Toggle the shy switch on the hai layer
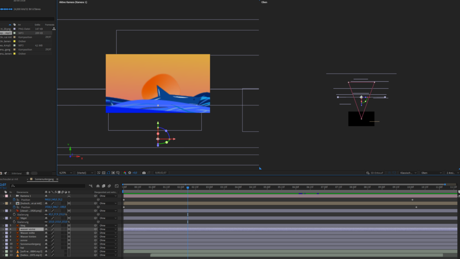Image resolution: width=460 pixels, height=259 pixels. coord(46,247)
